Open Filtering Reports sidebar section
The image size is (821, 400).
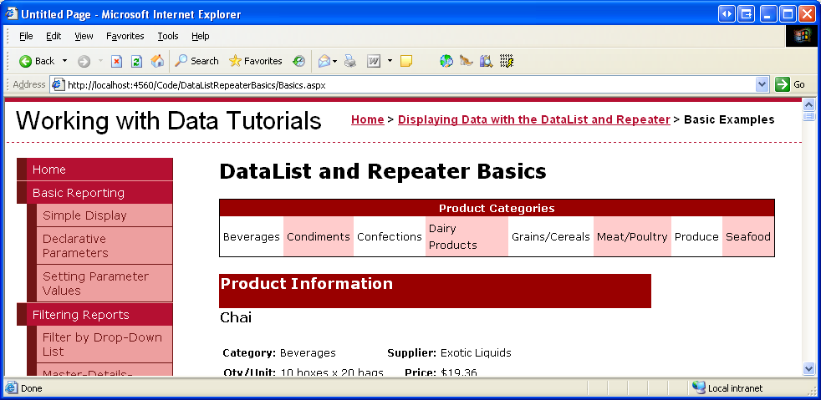(x=80, y=315)
